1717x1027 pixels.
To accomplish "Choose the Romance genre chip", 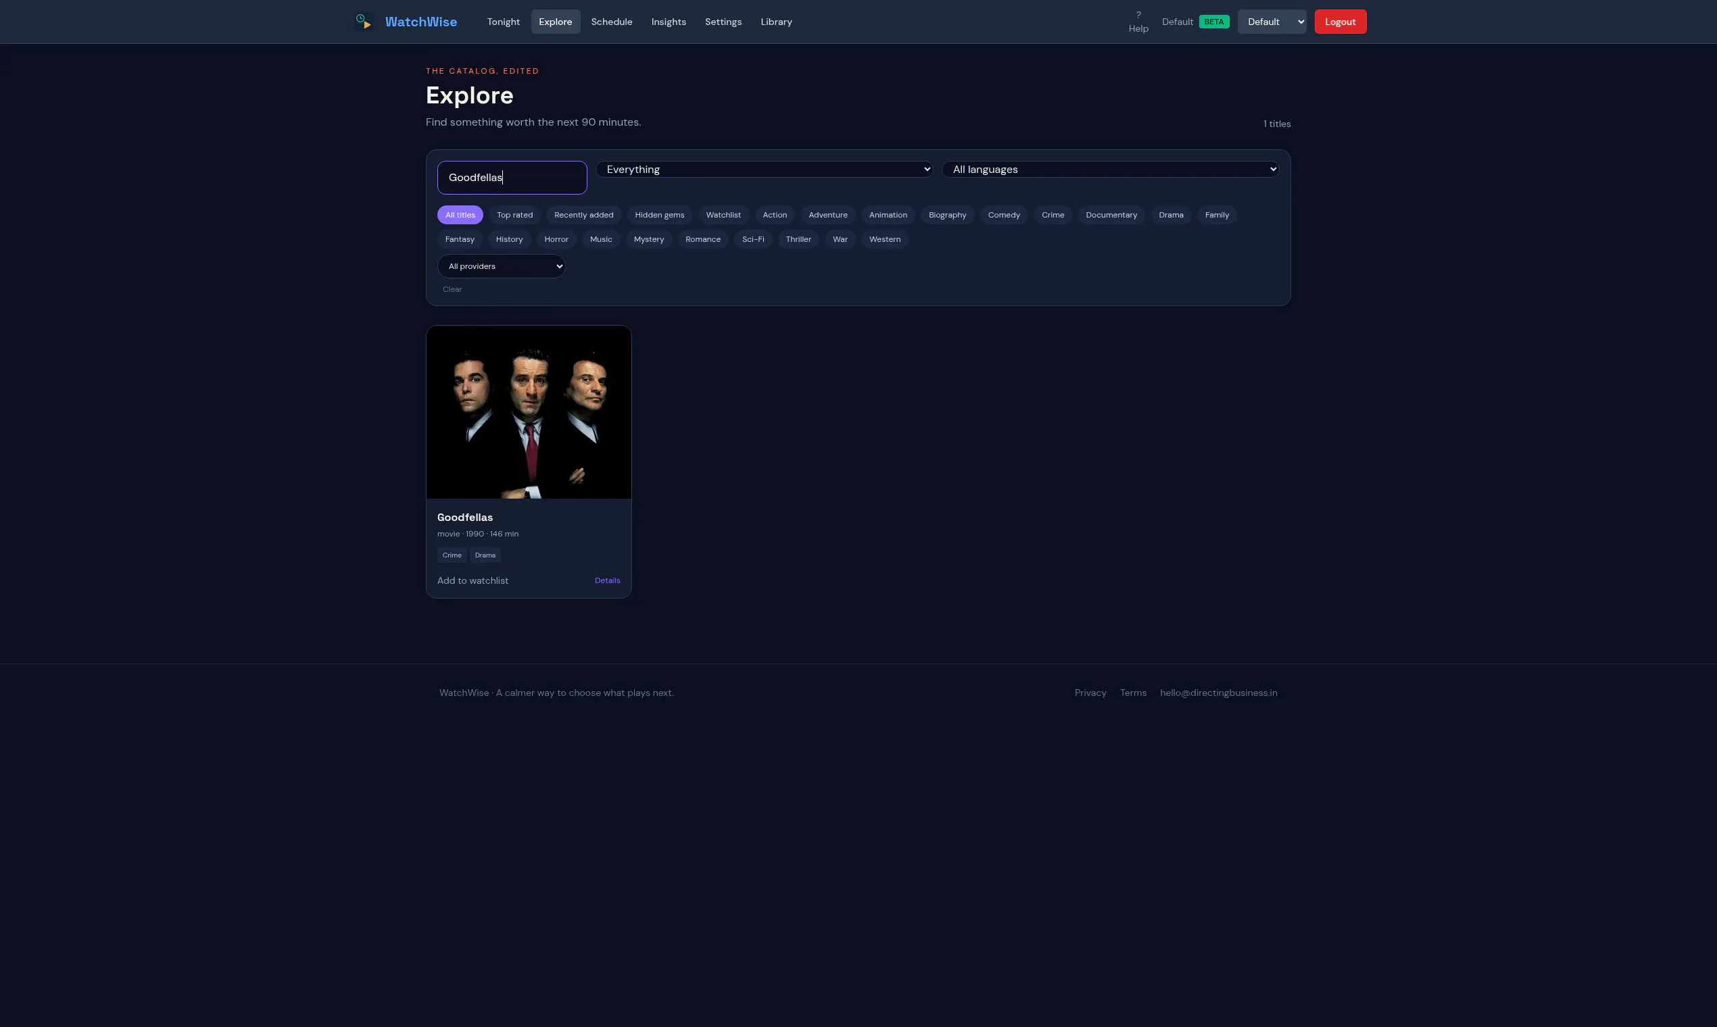I will point(702,239).
